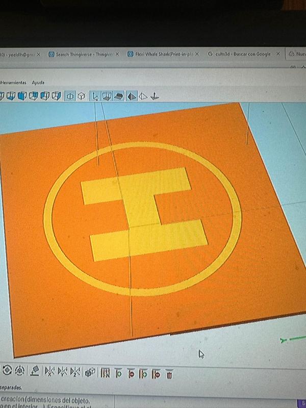The height and width of the screenshot is (408, 306).
Task: Click the generate supports columns icon
Action: click(105, 373)
